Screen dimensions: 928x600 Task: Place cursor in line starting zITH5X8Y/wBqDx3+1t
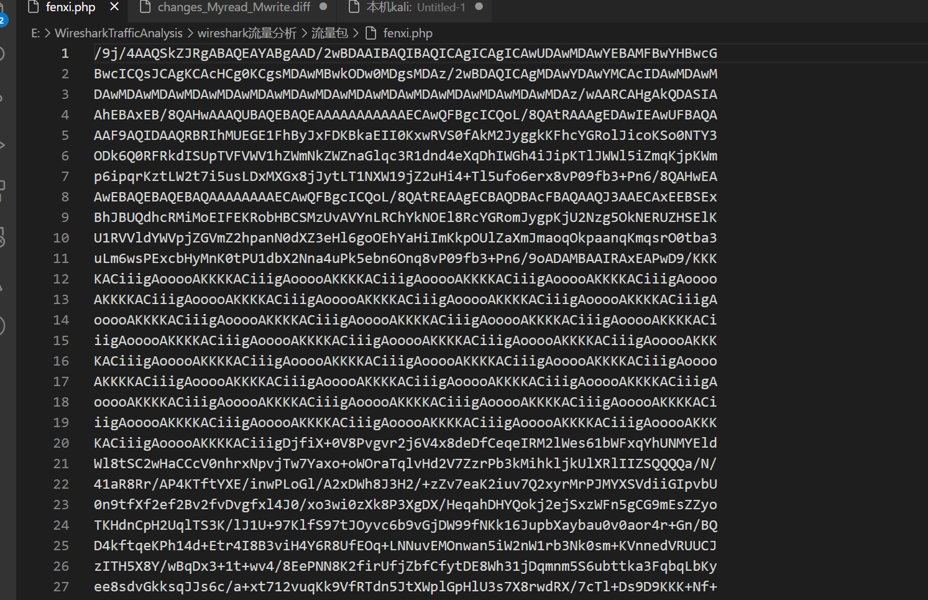pos(405,566)
